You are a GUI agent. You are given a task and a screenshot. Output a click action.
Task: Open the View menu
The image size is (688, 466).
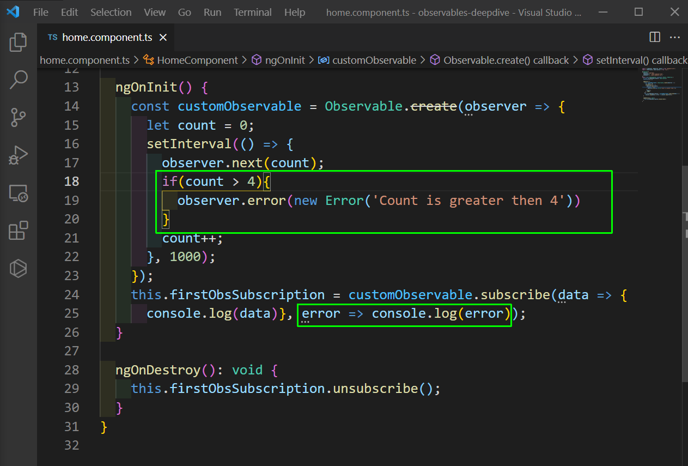(155, 12)
